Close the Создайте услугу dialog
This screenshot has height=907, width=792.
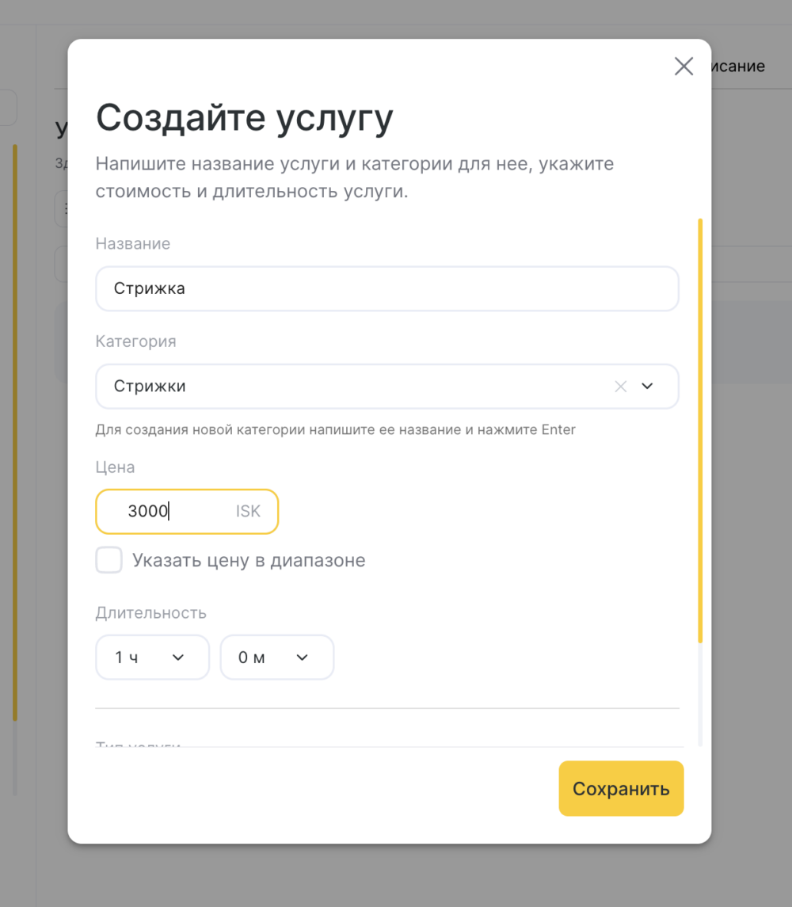683,67
